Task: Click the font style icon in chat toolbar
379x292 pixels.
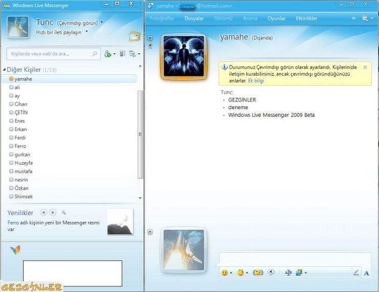Action: [288, 273]
